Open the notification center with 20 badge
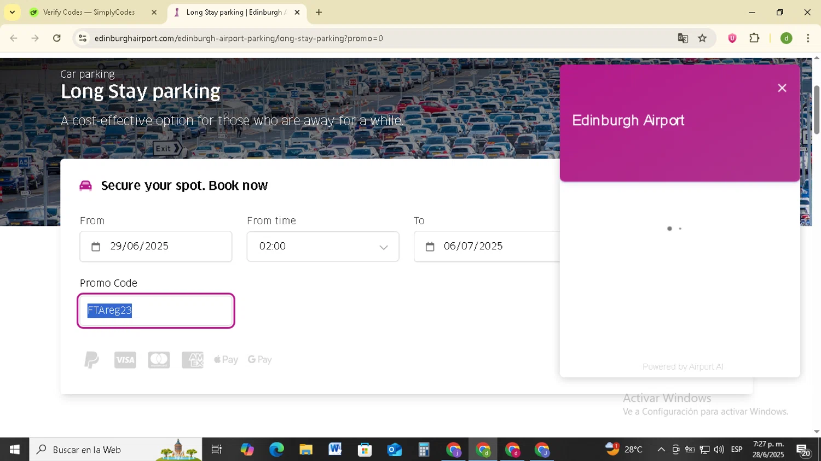 pos(803,450)
